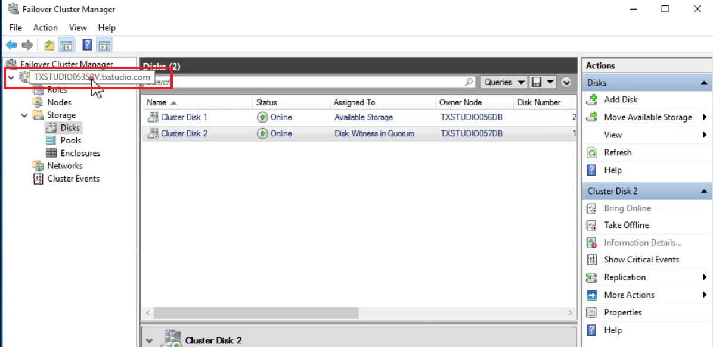Image resolution: width=713 pixels, height=347 pixels.
Task: Click the Pools icon in the tree
Action: point(51,140)
